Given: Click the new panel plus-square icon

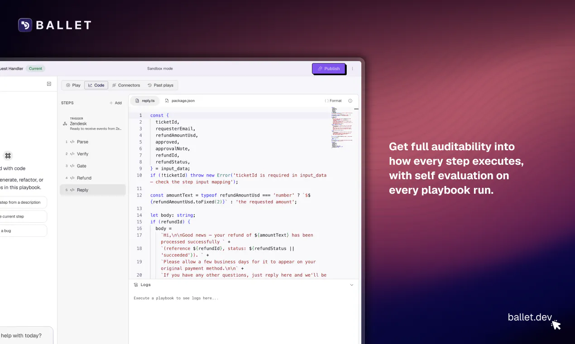Looking at the screenshot, I should [x=49, y=84].
